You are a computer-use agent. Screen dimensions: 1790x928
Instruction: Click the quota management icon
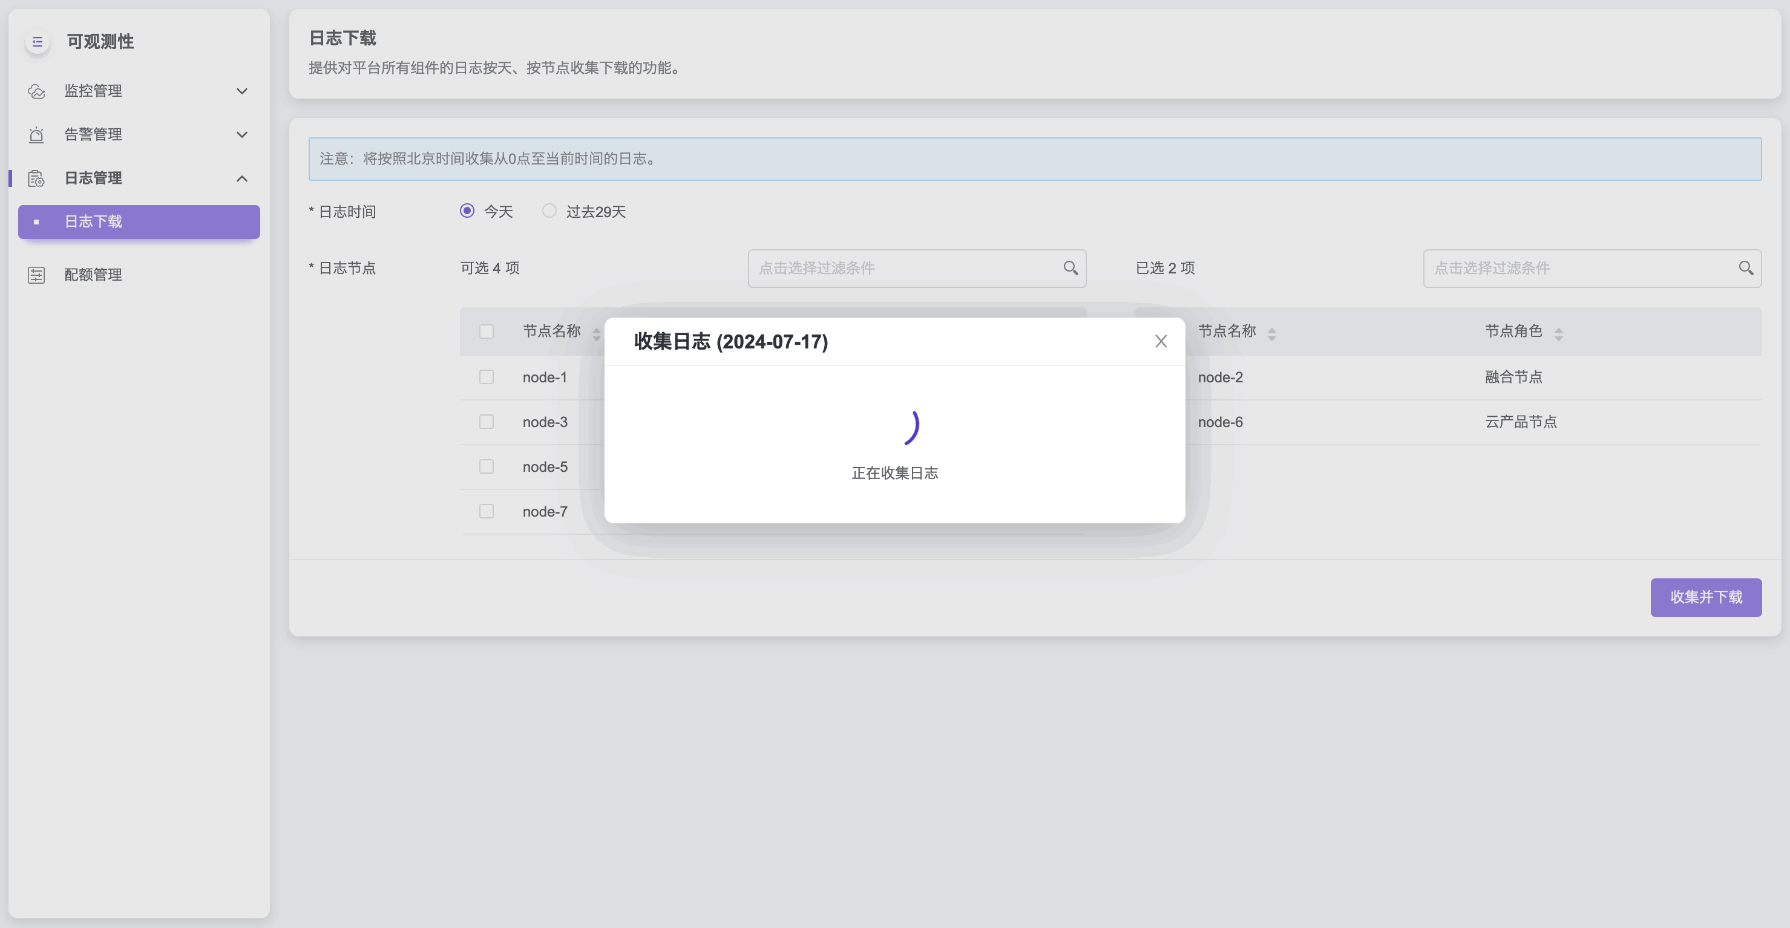coord(36,275)
